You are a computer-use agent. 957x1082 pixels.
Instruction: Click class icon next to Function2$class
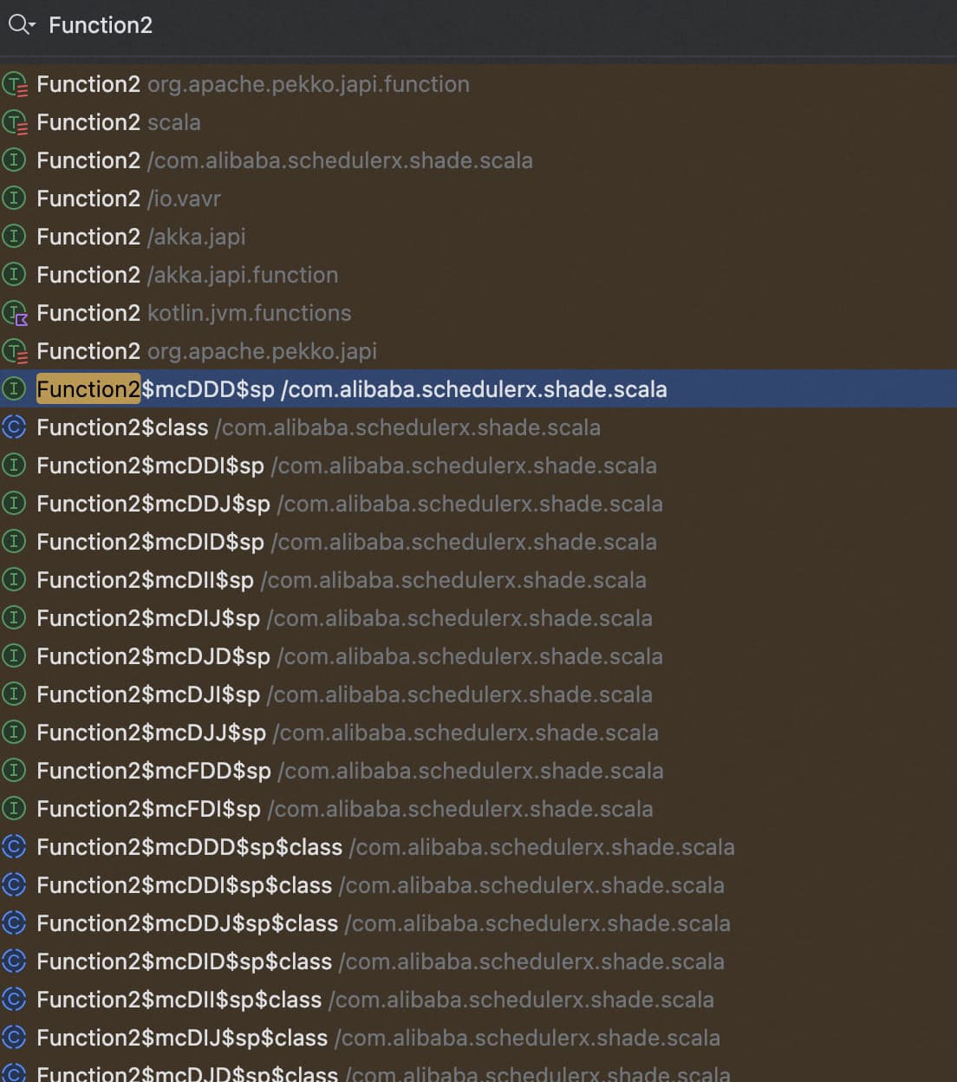click(14, 427)
